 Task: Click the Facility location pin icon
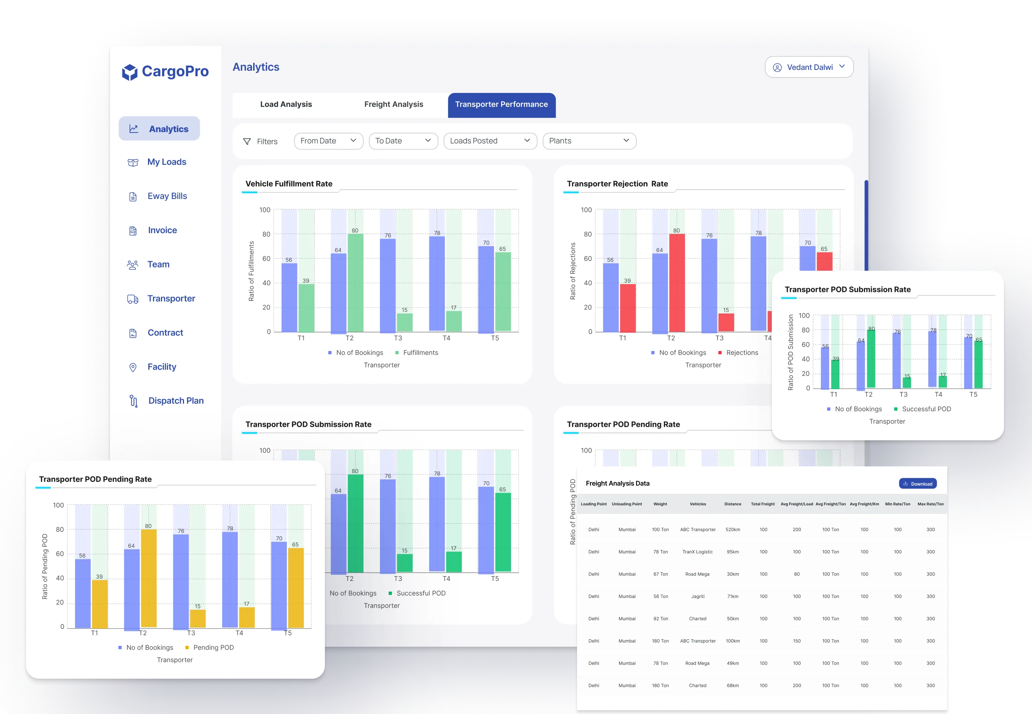[x=133, y=367]
